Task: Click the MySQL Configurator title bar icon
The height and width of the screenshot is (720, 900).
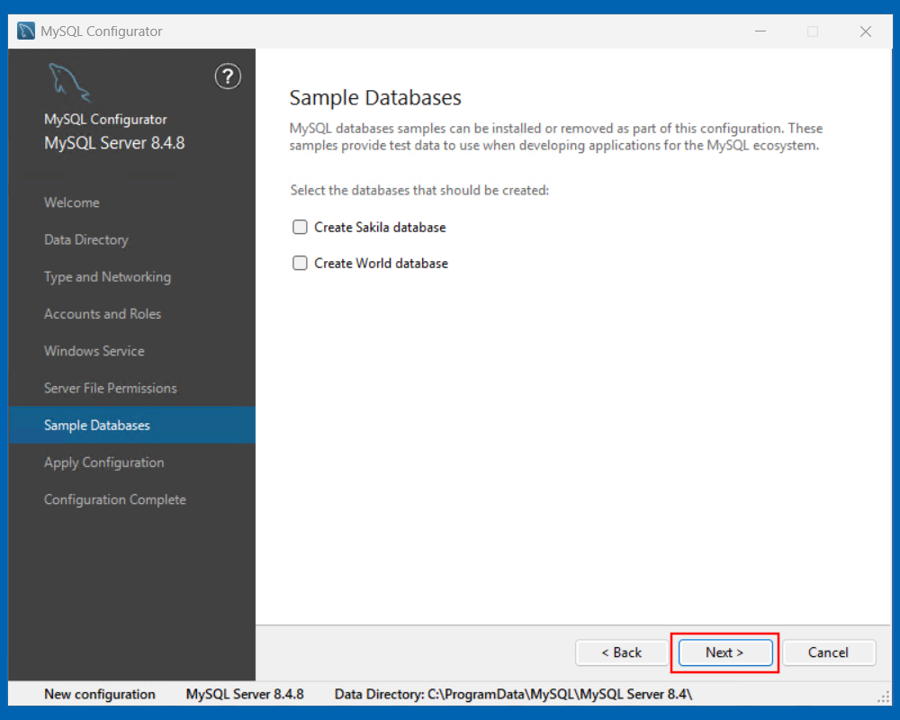Action: (26, 31)
